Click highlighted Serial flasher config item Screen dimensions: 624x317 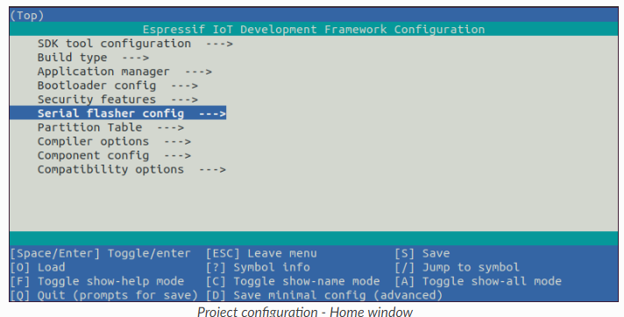coord(117,113)
